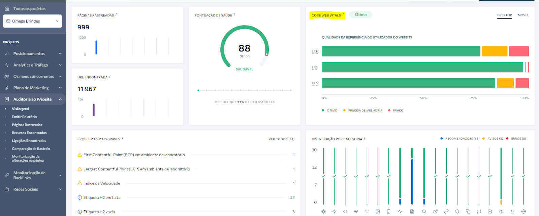Click the info icon beside Core Web Vitals

point(343,15)
